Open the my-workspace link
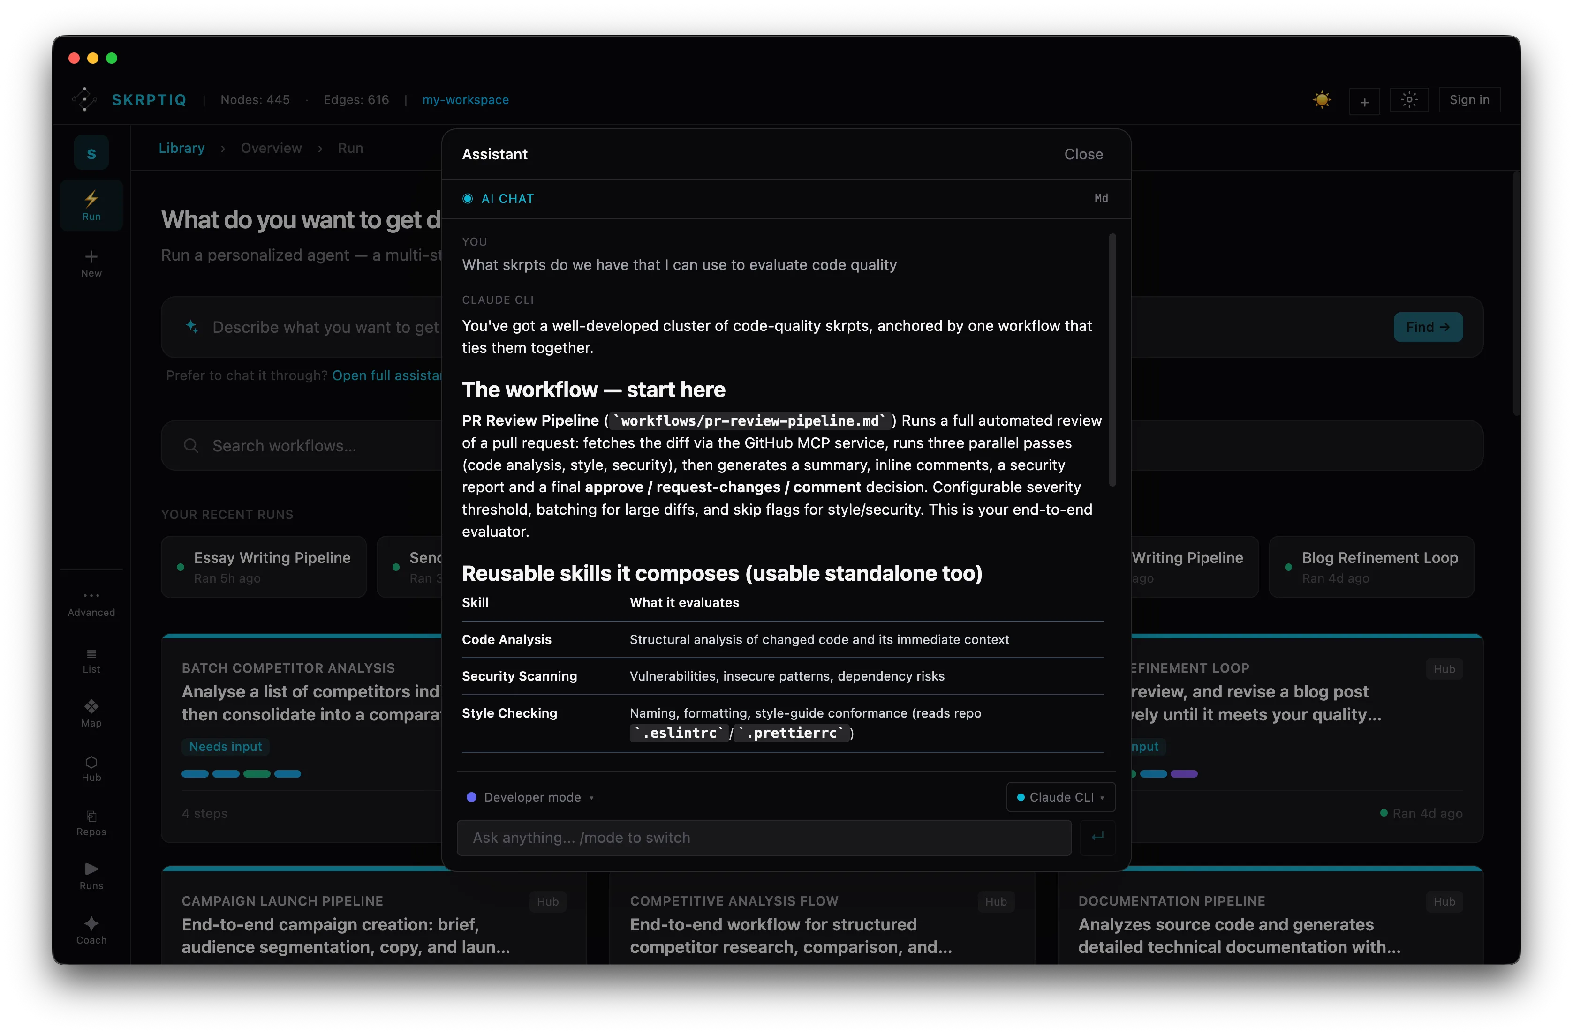 click(x=465, y=100)
